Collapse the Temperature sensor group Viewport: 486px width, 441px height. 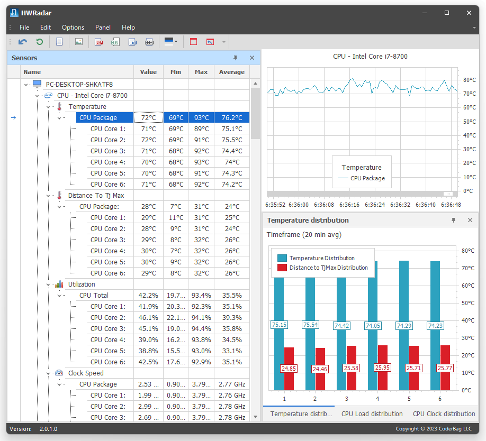click(x=48, y=107)
